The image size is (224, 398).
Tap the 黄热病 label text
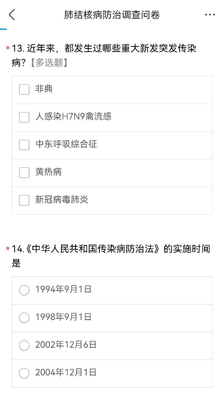coord(49,172)
